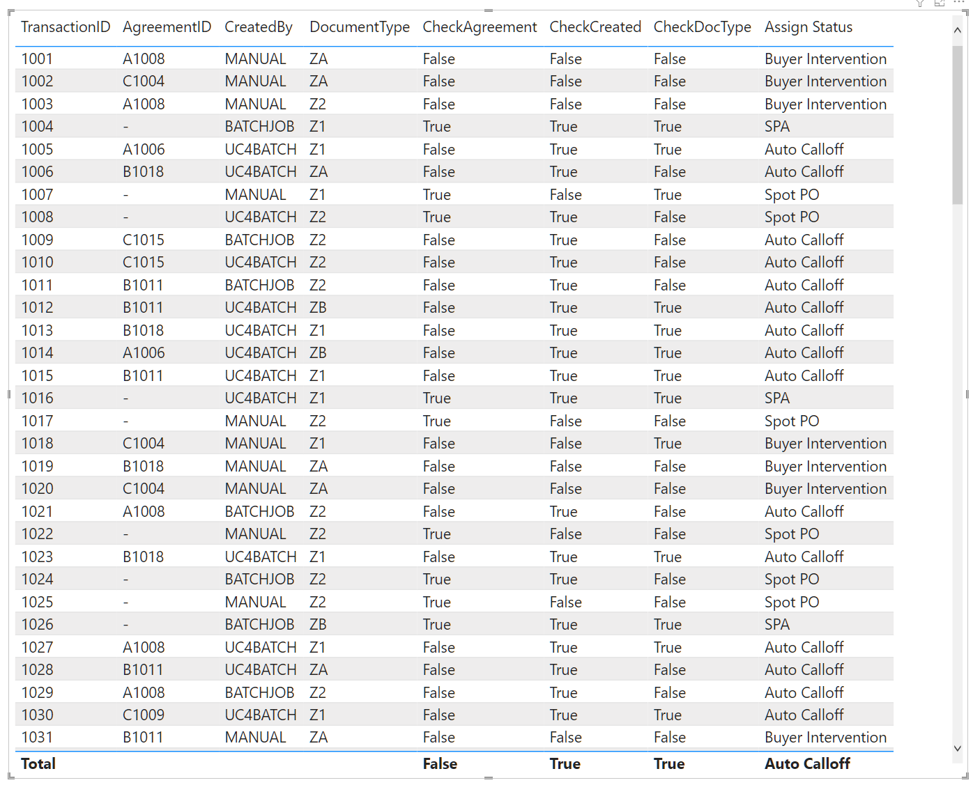Click agreement C1004 in row 1002
973x785 pixels.
144,81
